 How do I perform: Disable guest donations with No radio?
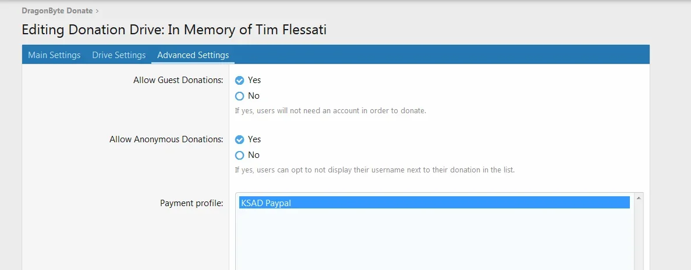(239, 96)
